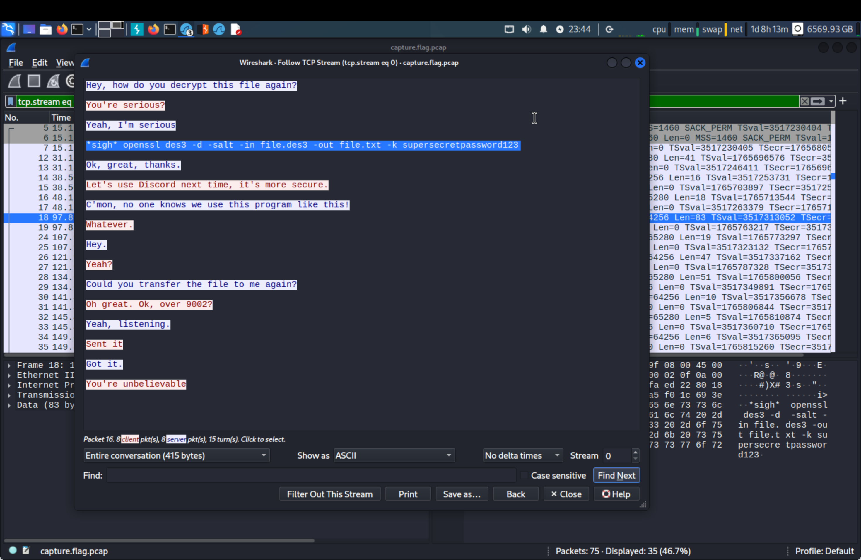Click the Find Next button

click(616, 475)
